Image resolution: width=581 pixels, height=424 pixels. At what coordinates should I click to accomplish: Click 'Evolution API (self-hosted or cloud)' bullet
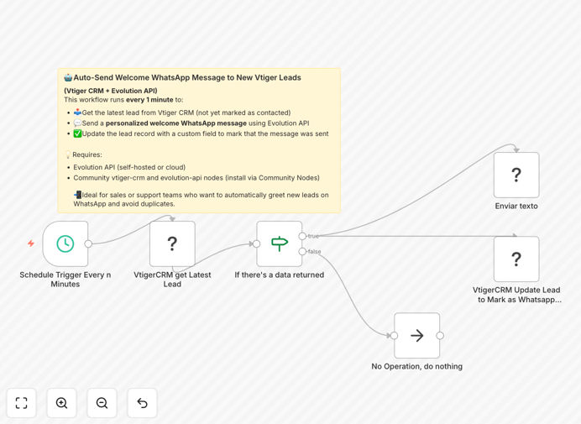(x=129, y=167)
